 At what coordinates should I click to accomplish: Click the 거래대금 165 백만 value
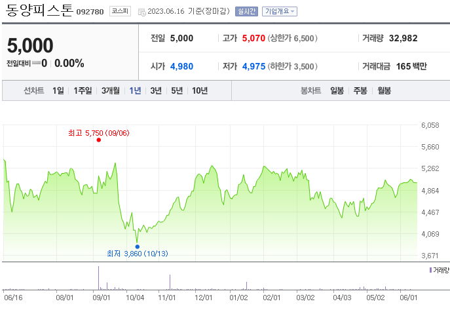pos(411,66)
